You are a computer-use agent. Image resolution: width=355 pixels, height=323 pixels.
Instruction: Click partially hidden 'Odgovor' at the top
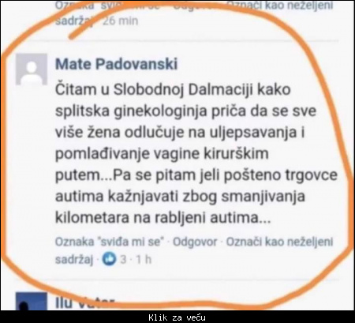tap(195, 6)
